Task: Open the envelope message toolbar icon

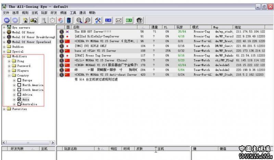Action: [x=119, y=21]
